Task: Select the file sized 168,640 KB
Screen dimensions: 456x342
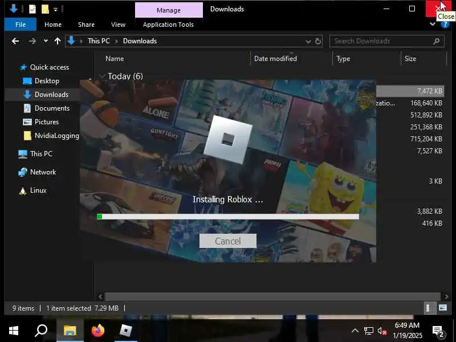Action: point(426,103)
